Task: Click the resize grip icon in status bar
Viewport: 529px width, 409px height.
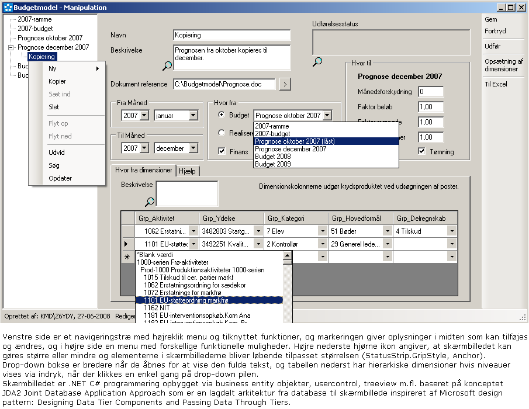Action: [523, 317]
